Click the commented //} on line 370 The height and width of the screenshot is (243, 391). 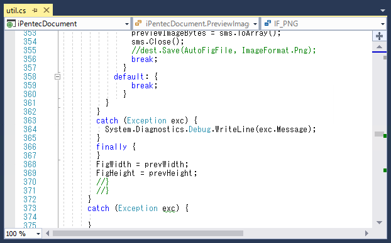[x=102, y=182]
